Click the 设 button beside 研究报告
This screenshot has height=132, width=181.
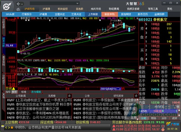tap(136, 96)
